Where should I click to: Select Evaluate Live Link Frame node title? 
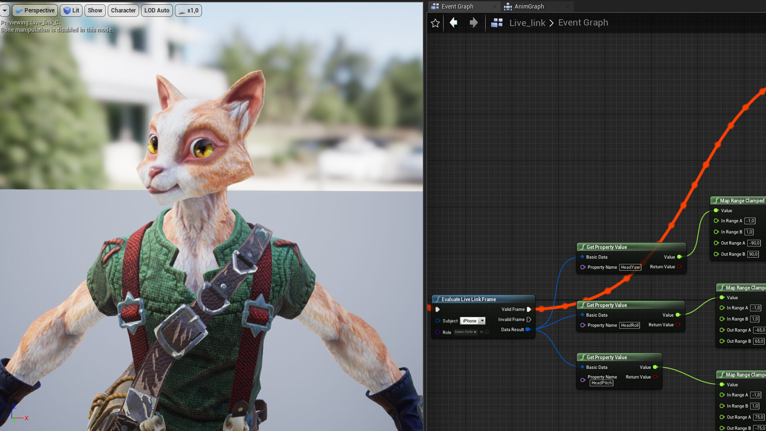468,299
